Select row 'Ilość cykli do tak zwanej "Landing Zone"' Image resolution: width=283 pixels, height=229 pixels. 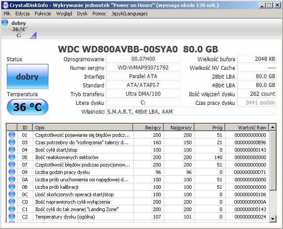[x=138, y=209]
